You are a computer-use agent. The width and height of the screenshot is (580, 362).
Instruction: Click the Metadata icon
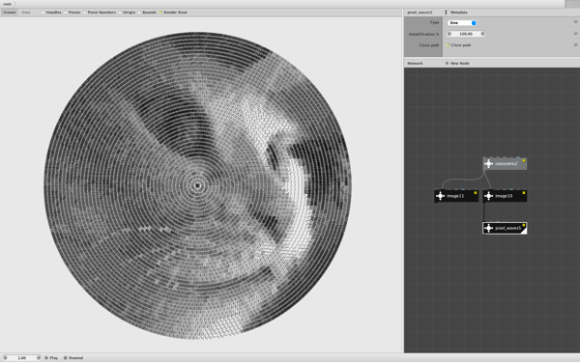click(446, 13)
